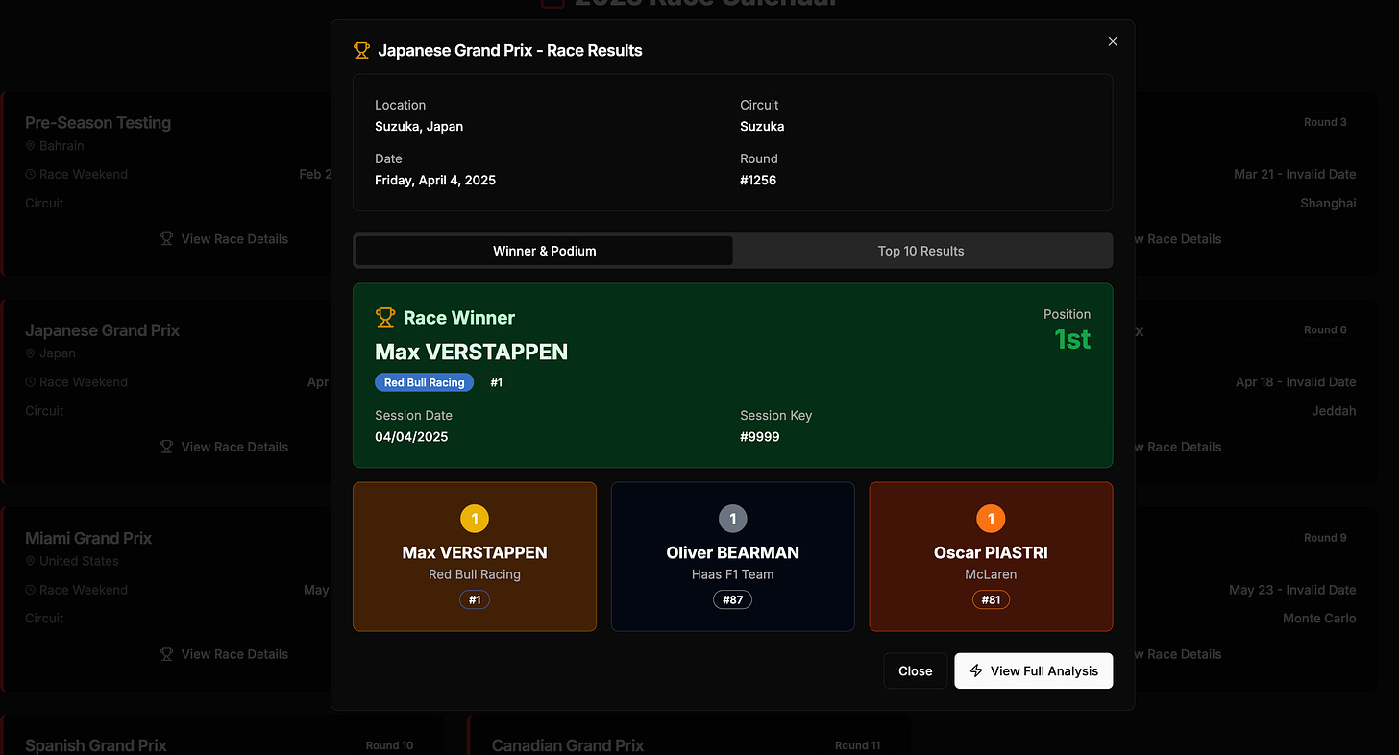Screen dimensions: 1399x755
Task: Select the Winner & Podium tab
Action: click(x=545, y=251)
